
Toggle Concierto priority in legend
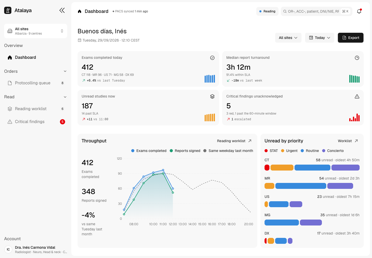click(x=333, y=151)
